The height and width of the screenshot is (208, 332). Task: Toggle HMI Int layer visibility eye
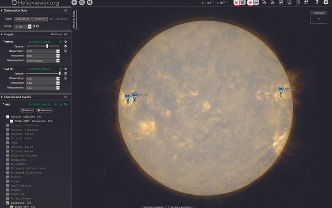[x=61, y=42]
